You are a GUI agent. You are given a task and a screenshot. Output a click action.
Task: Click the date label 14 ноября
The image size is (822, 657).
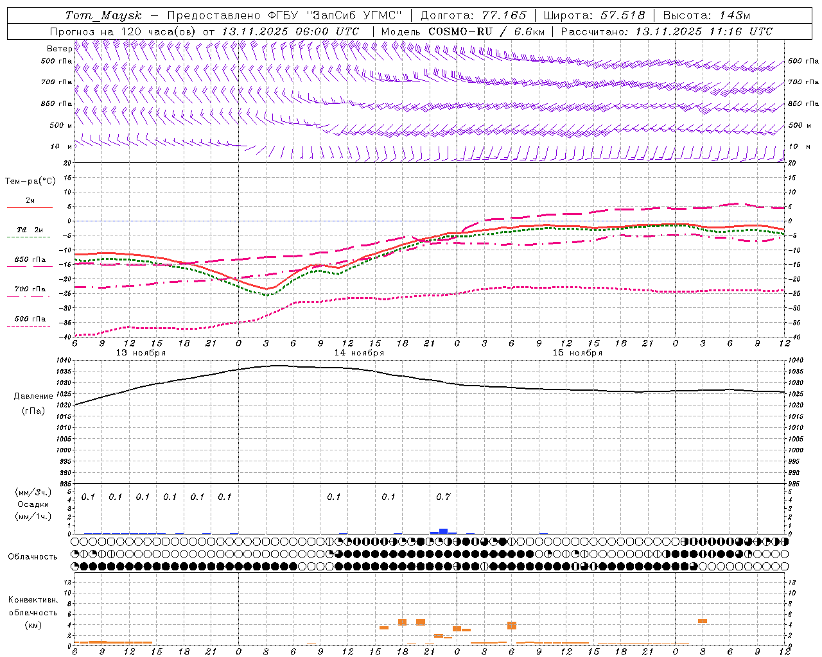[x=359, y=353]
